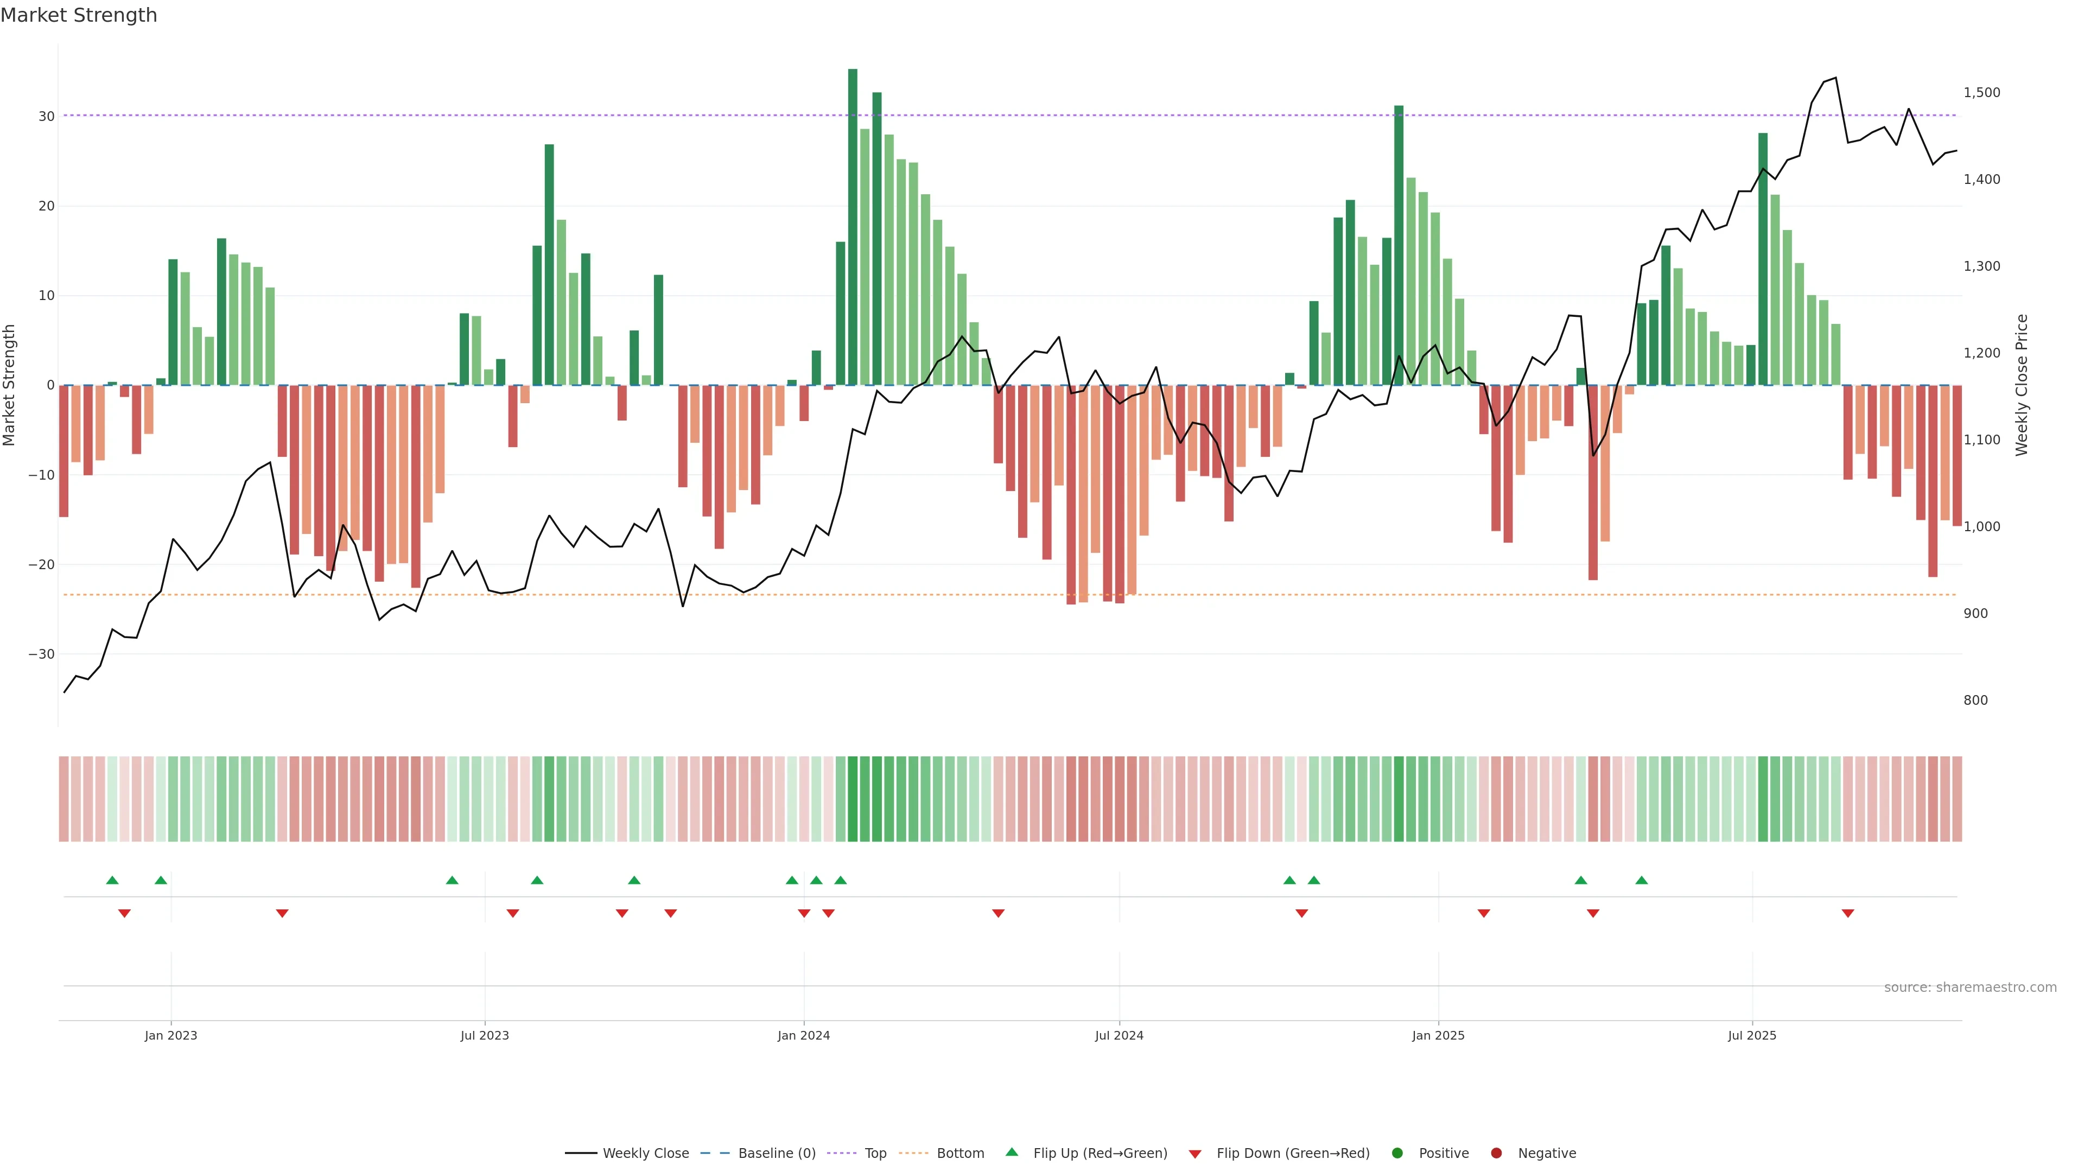Click the first green flip-up triangle marker
The height and width of the screenshot is (1172, 2084).
[112, 880]
